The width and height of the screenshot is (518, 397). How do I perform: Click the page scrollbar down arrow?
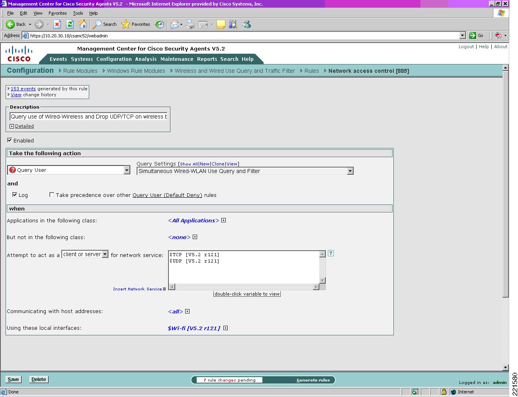click(505, 368)
